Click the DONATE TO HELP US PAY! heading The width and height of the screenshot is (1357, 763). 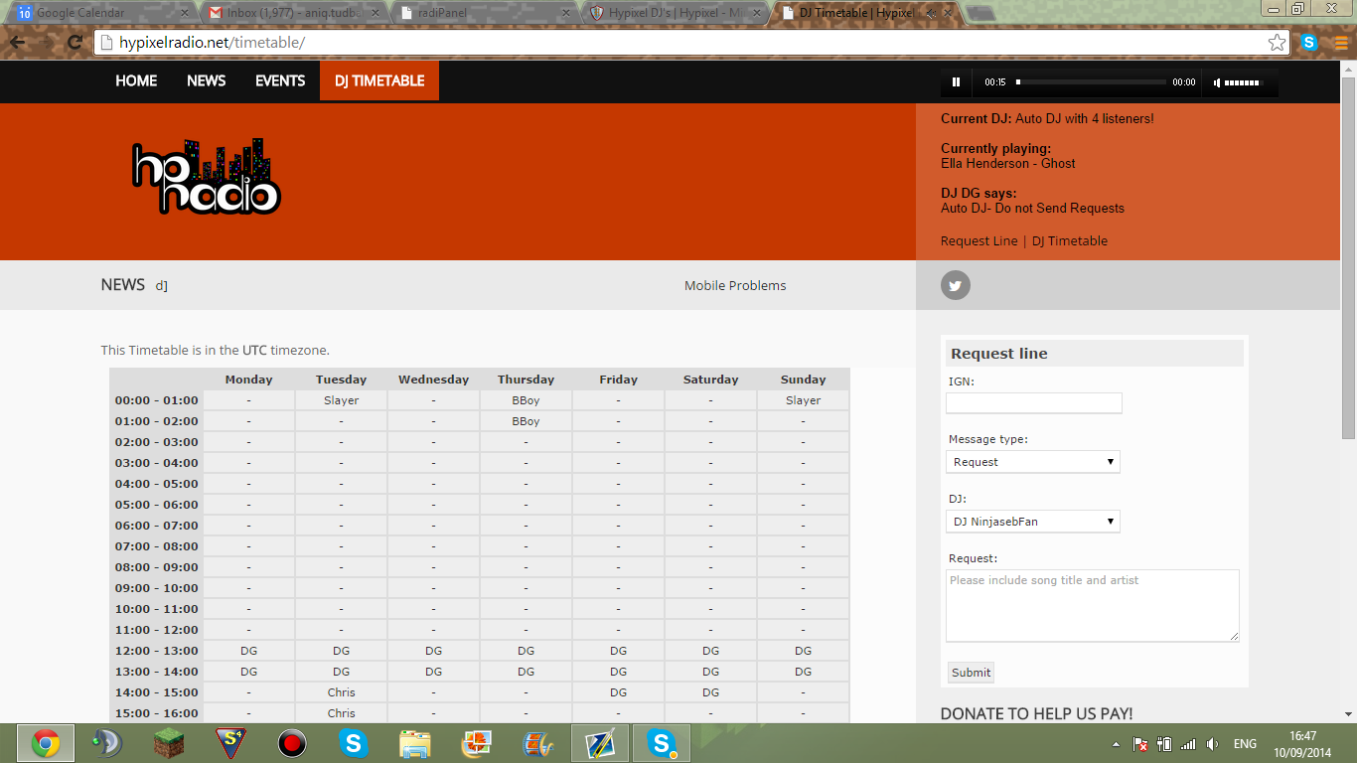point(1036,713)
